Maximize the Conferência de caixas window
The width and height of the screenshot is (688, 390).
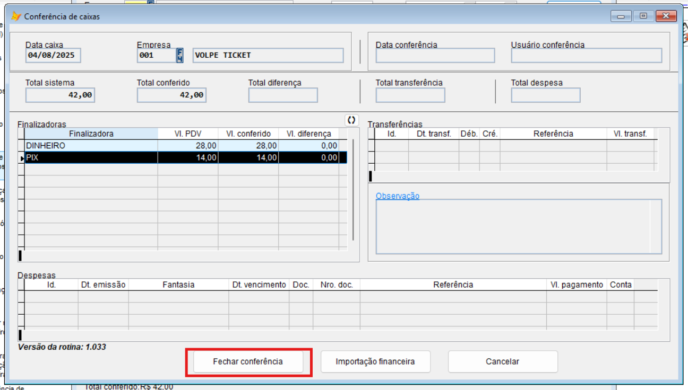643,16
